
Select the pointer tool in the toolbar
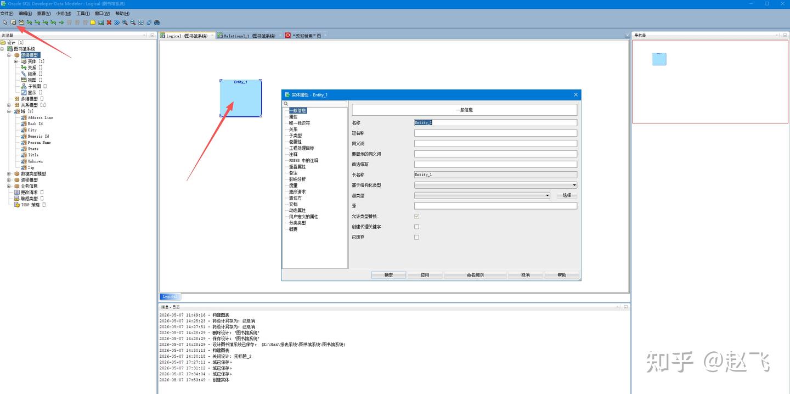(x=5, y=22)
